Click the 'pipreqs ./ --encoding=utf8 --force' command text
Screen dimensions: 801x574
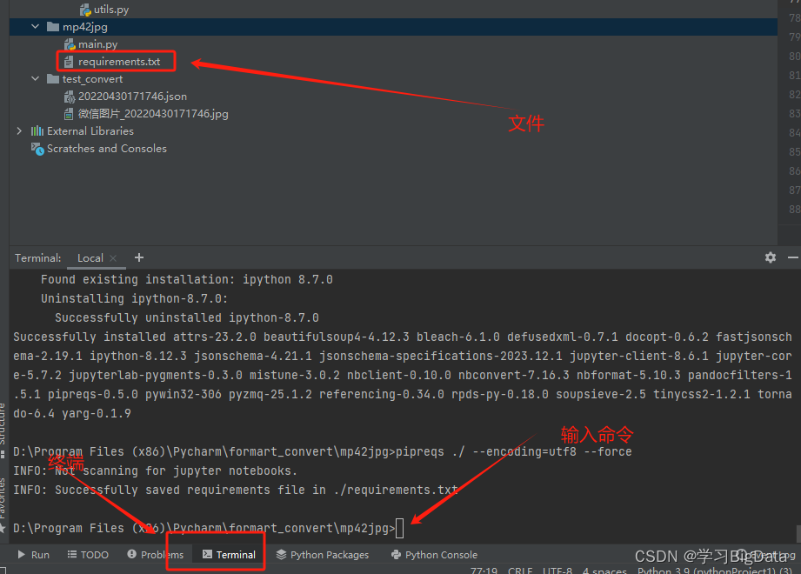click(514, 452)
